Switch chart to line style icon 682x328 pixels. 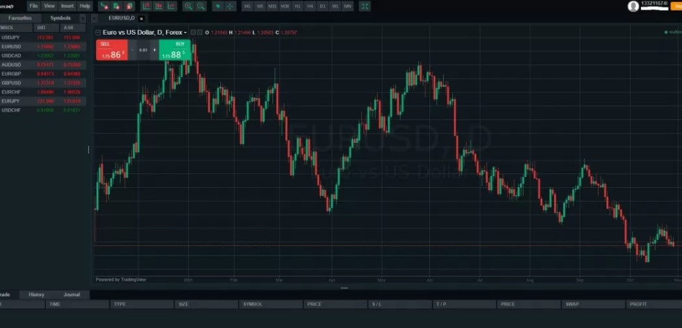pos(172,6)
